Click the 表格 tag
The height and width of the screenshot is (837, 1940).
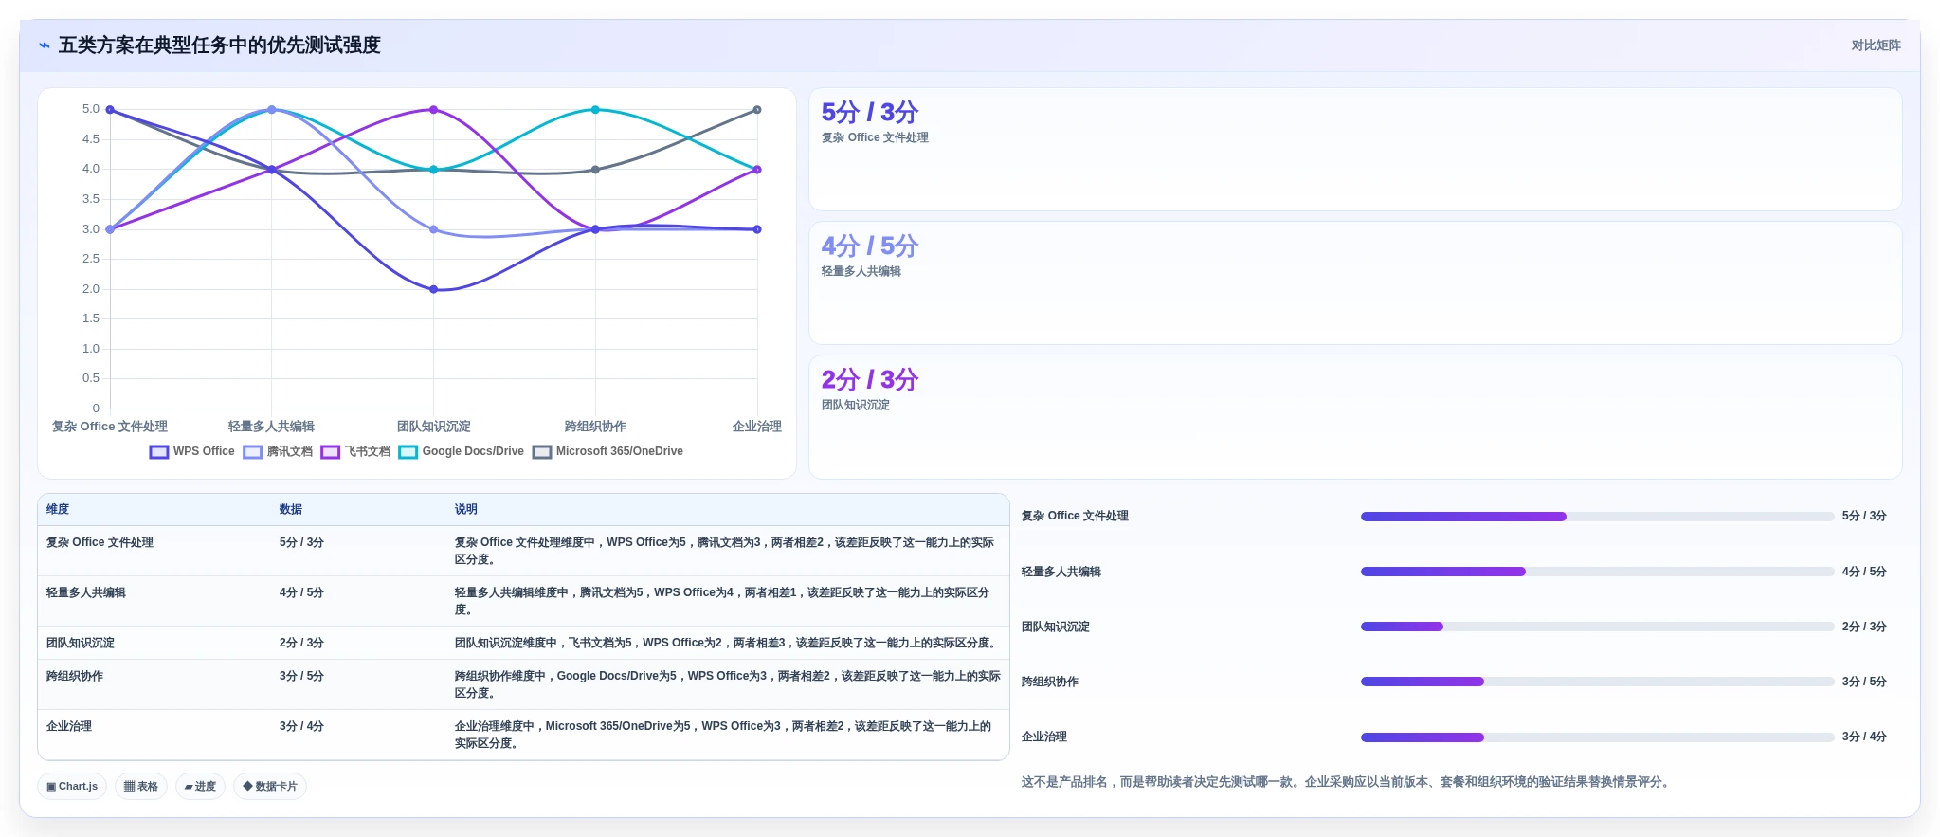pyautogui.click(x=141, y=786)
